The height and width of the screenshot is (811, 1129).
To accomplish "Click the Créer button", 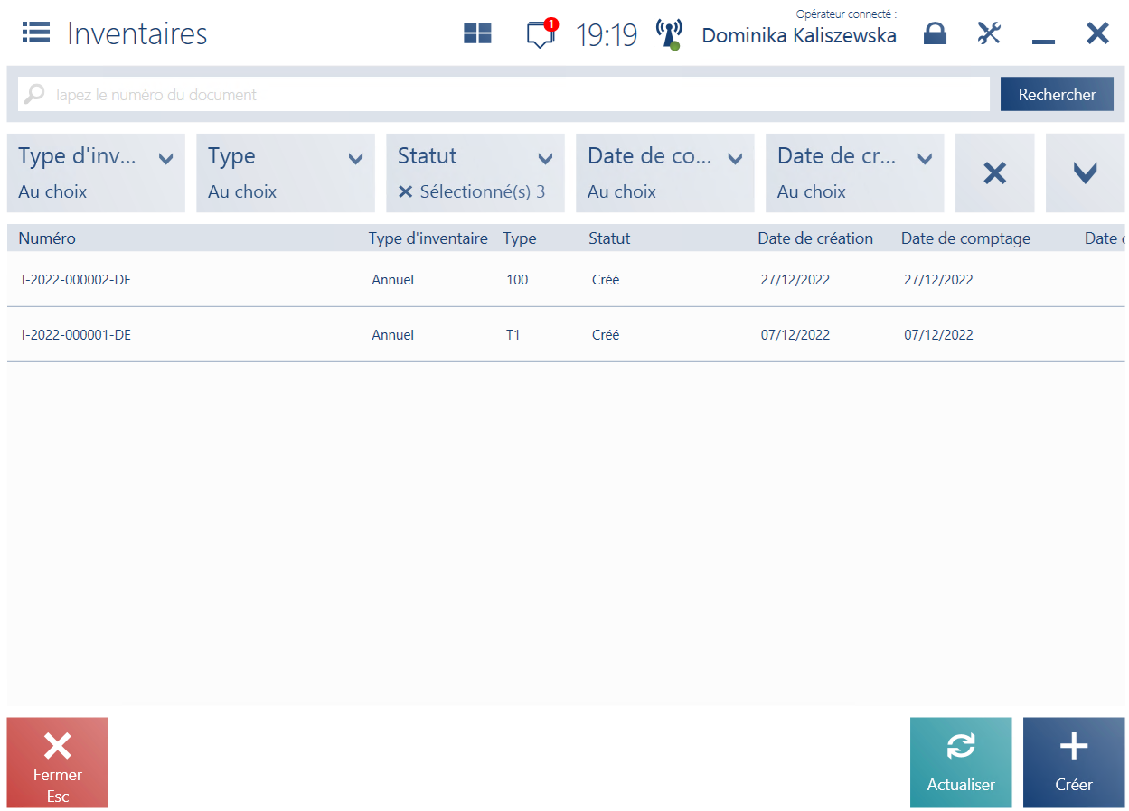I will [1074, 762].
